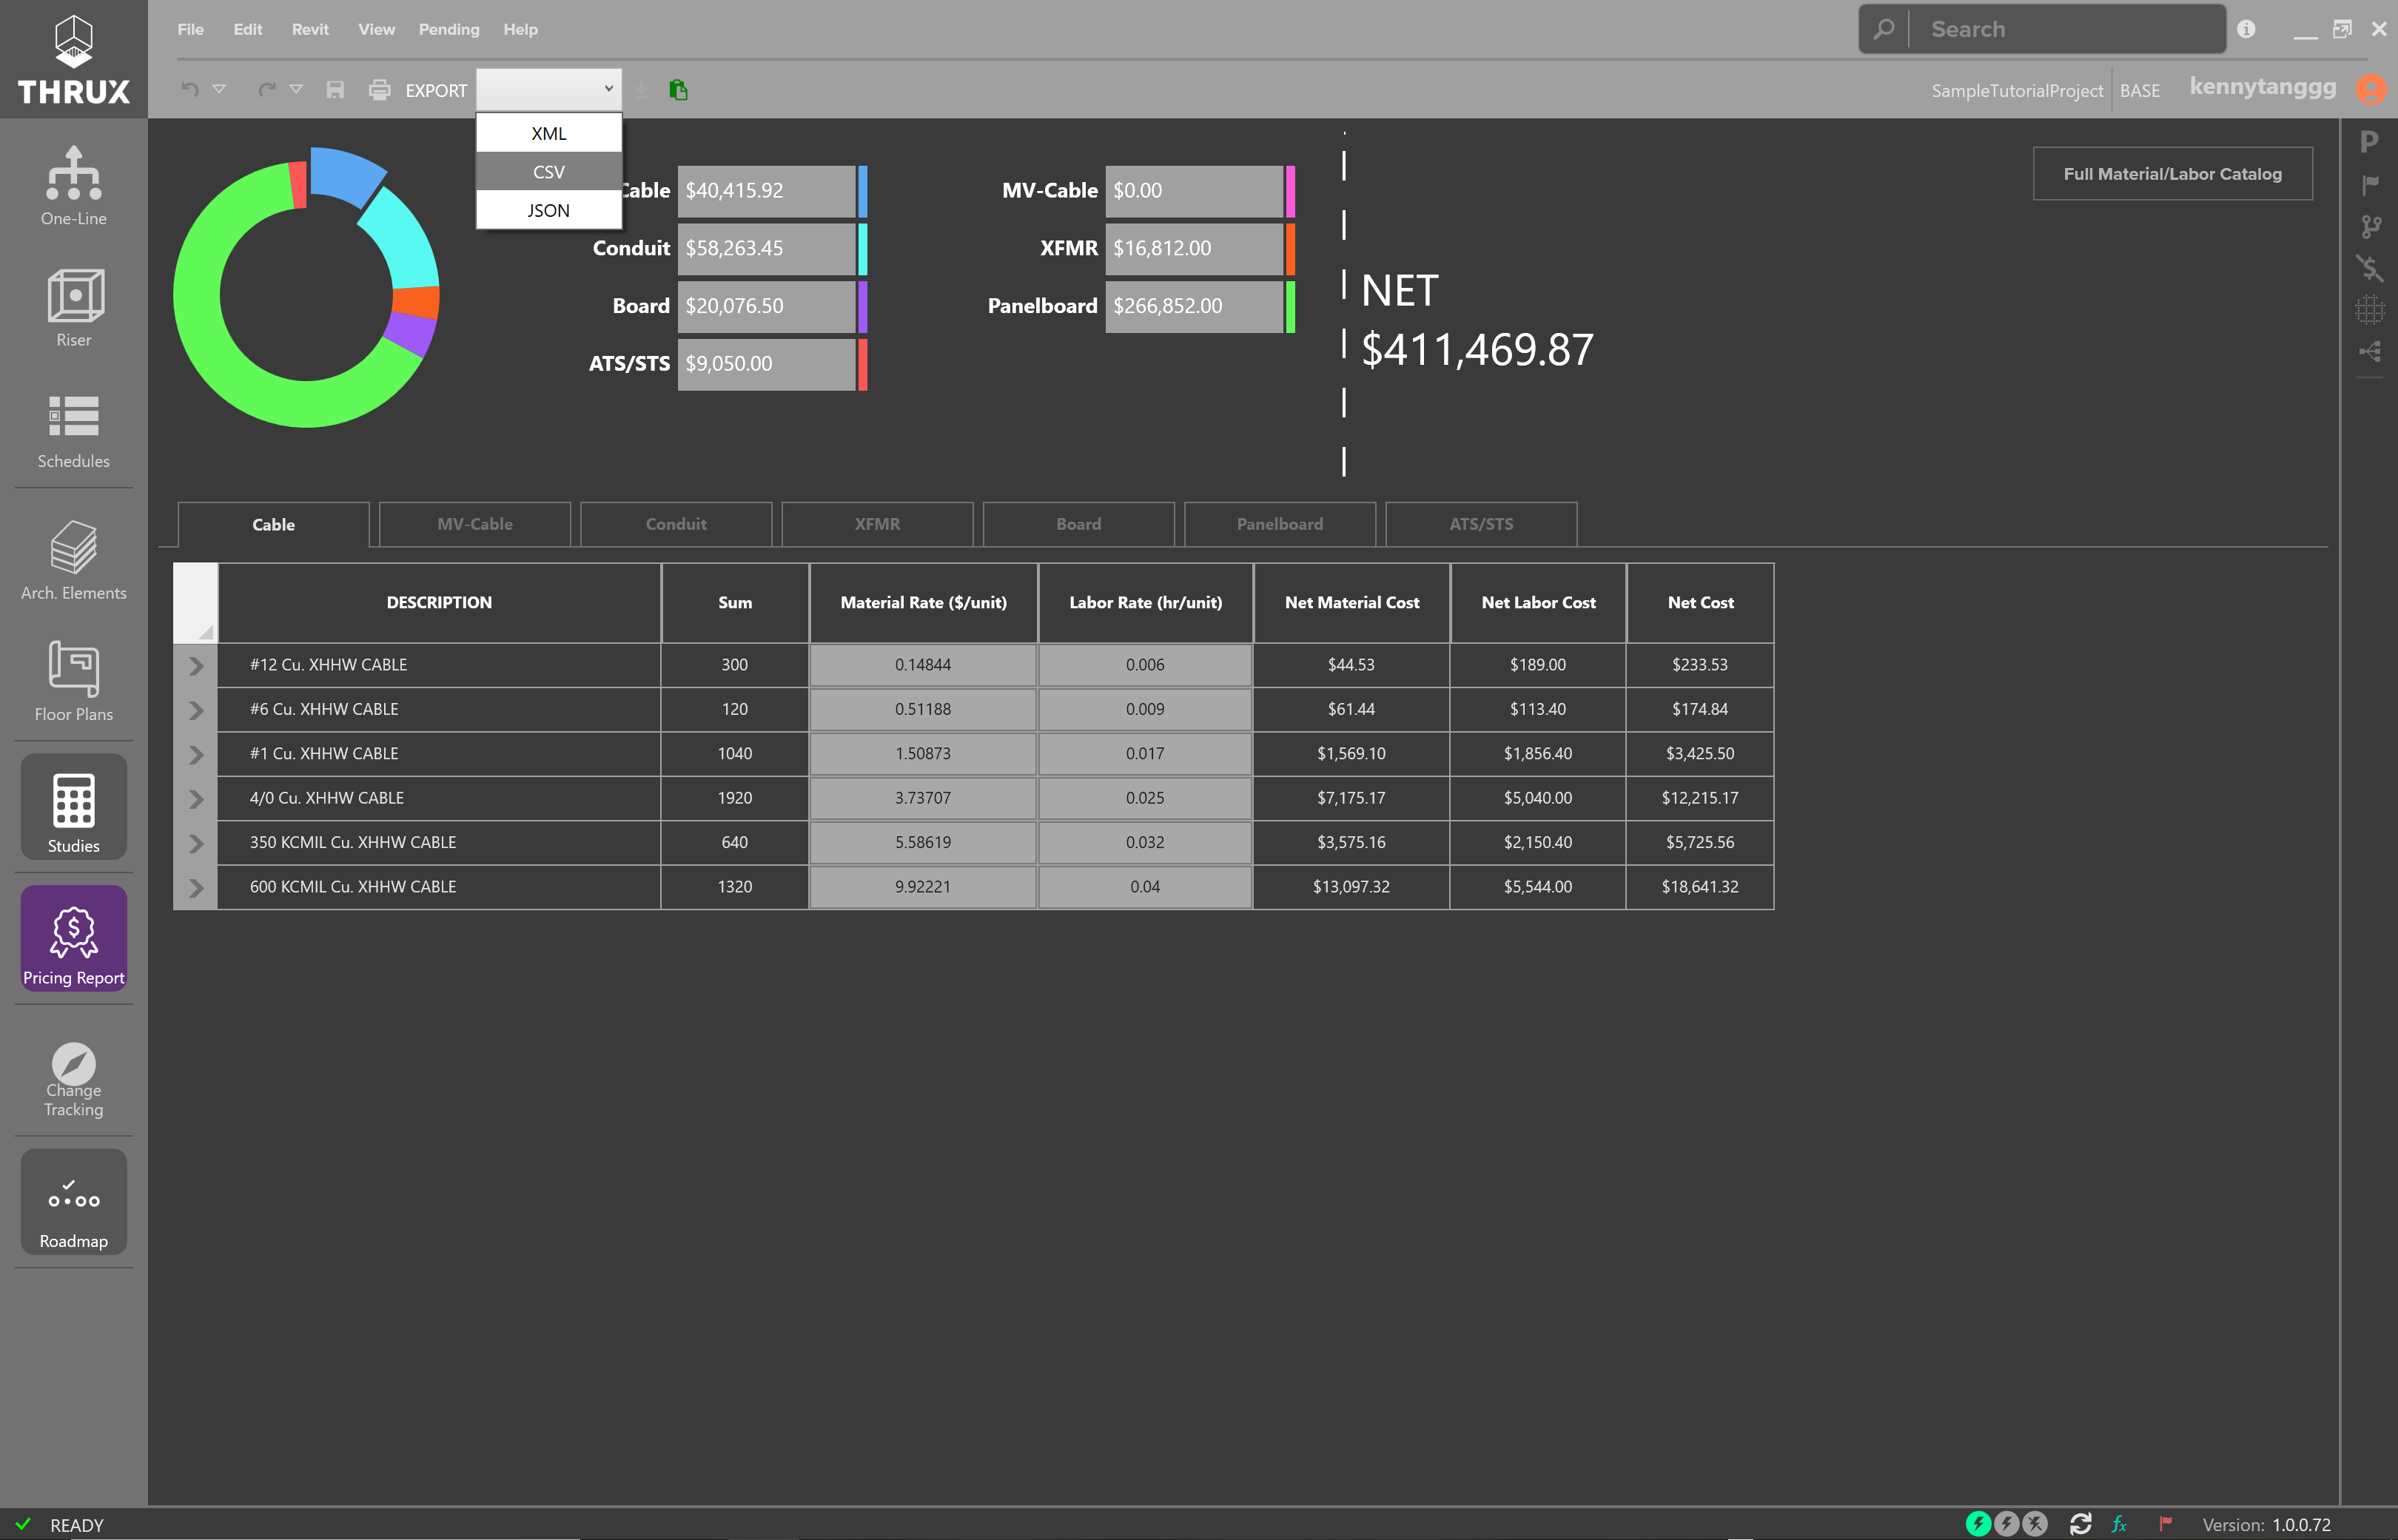2398x1540 pixels.
Task: Open the File menu
Action: (190, 29)
